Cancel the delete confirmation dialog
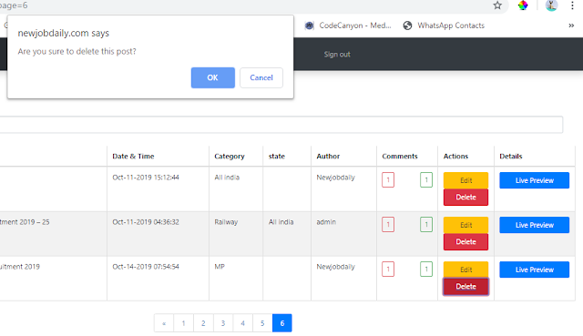Image resolution: width=583 pixels, height=336 pixels. click(x=261, y=77)
